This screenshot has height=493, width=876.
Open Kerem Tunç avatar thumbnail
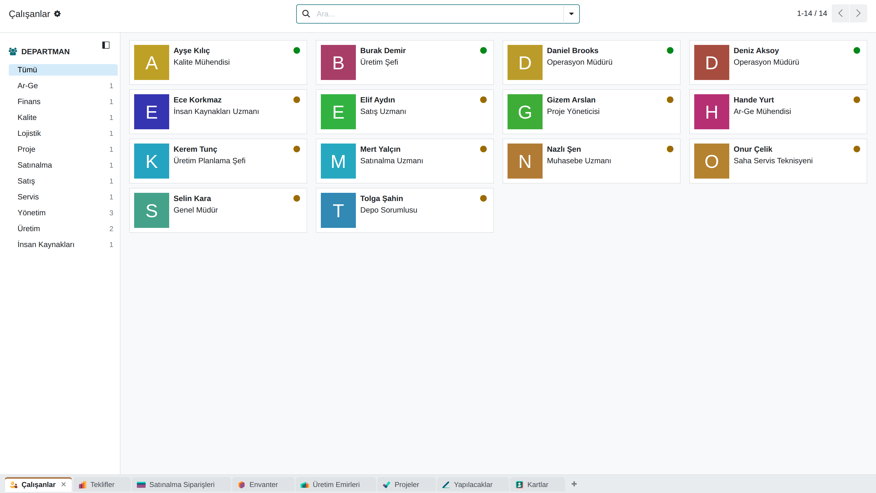click(152, 161)
